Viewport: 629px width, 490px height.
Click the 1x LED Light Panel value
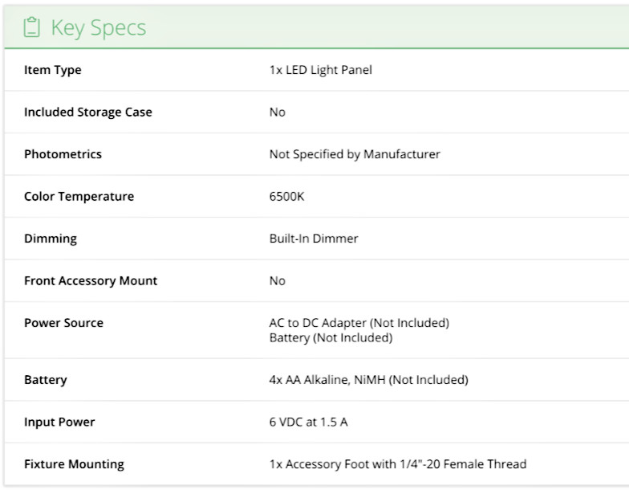point(320,70)
